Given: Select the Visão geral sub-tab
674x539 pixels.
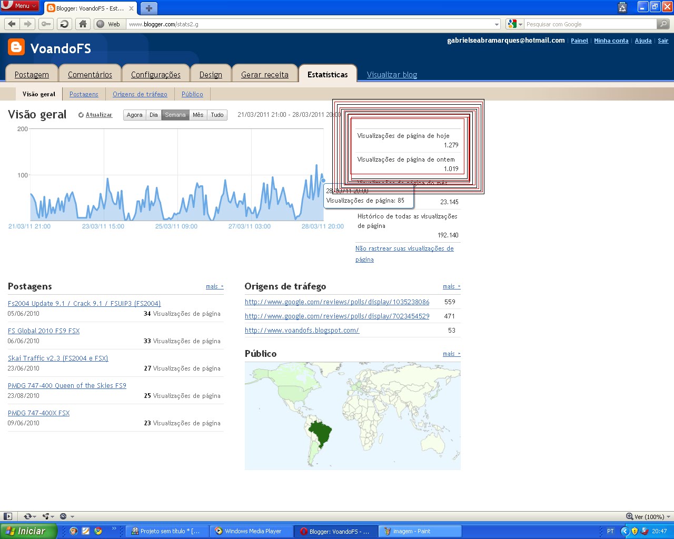Looking at the screenshot, I should point(39,94).
